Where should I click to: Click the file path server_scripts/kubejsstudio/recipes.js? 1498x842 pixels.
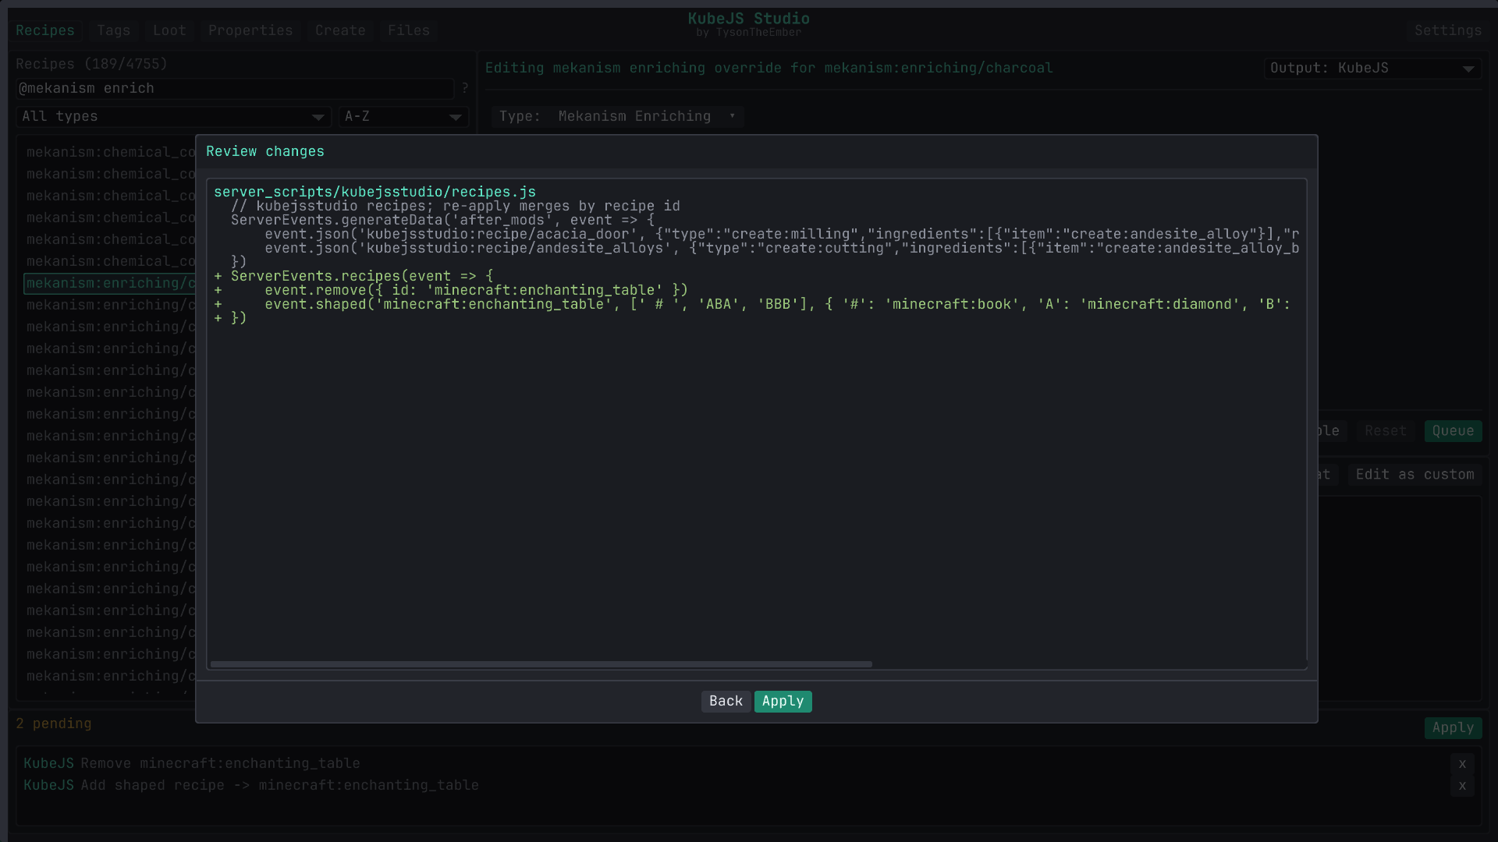click(x=374, y=192)
